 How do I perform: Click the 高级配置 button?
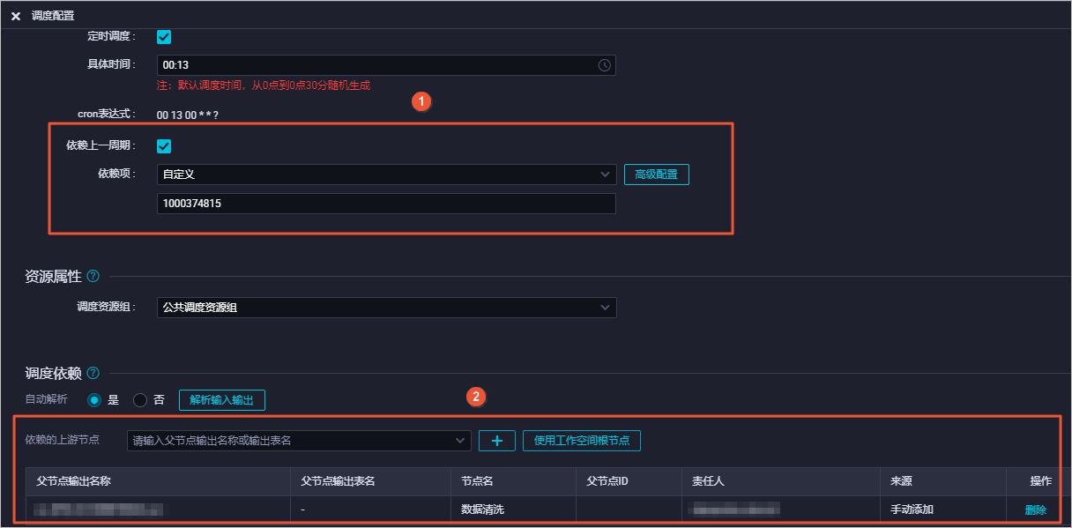(657, 175)
